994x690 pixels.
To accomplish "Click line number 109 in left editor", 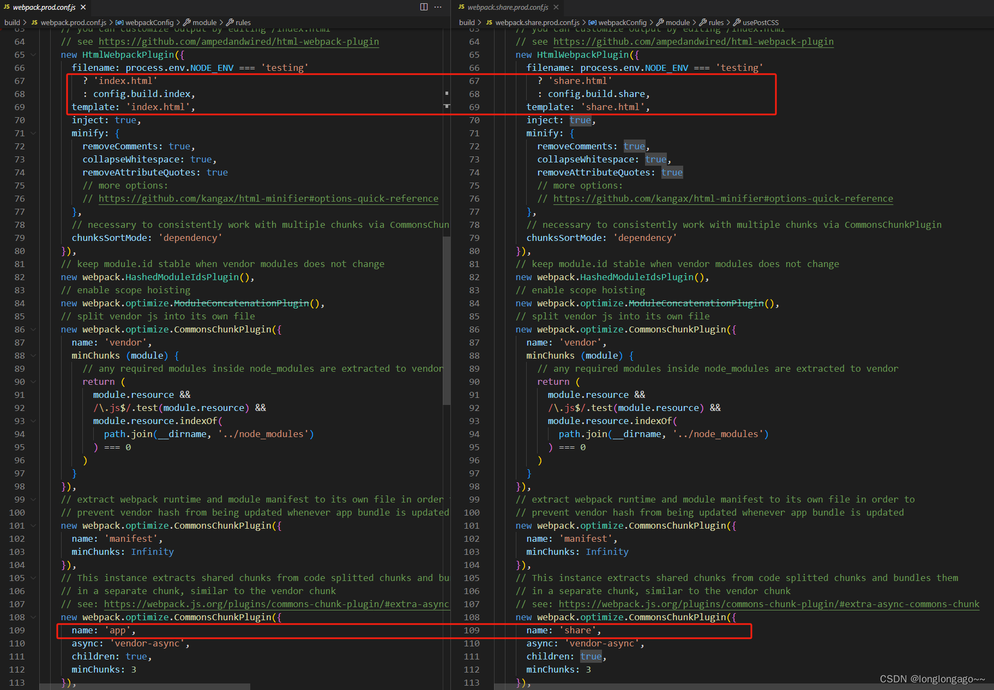I will click(x=17, y=631).
